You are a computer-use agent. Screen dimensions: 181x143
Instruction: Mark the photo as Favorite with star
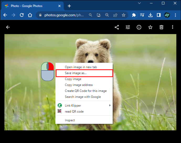pos(150,27)
